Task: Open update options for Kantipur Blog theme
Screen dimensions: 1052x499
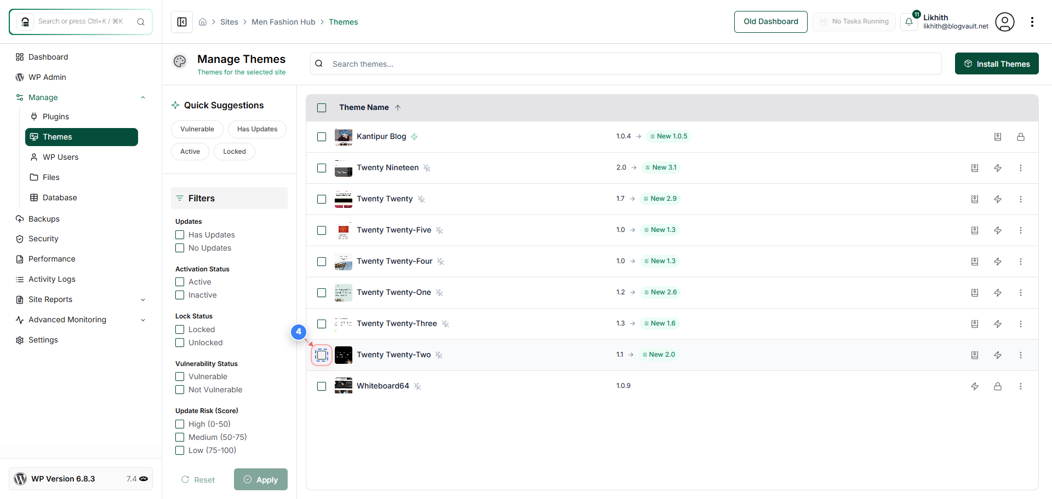Action: [x=998, y=136]
